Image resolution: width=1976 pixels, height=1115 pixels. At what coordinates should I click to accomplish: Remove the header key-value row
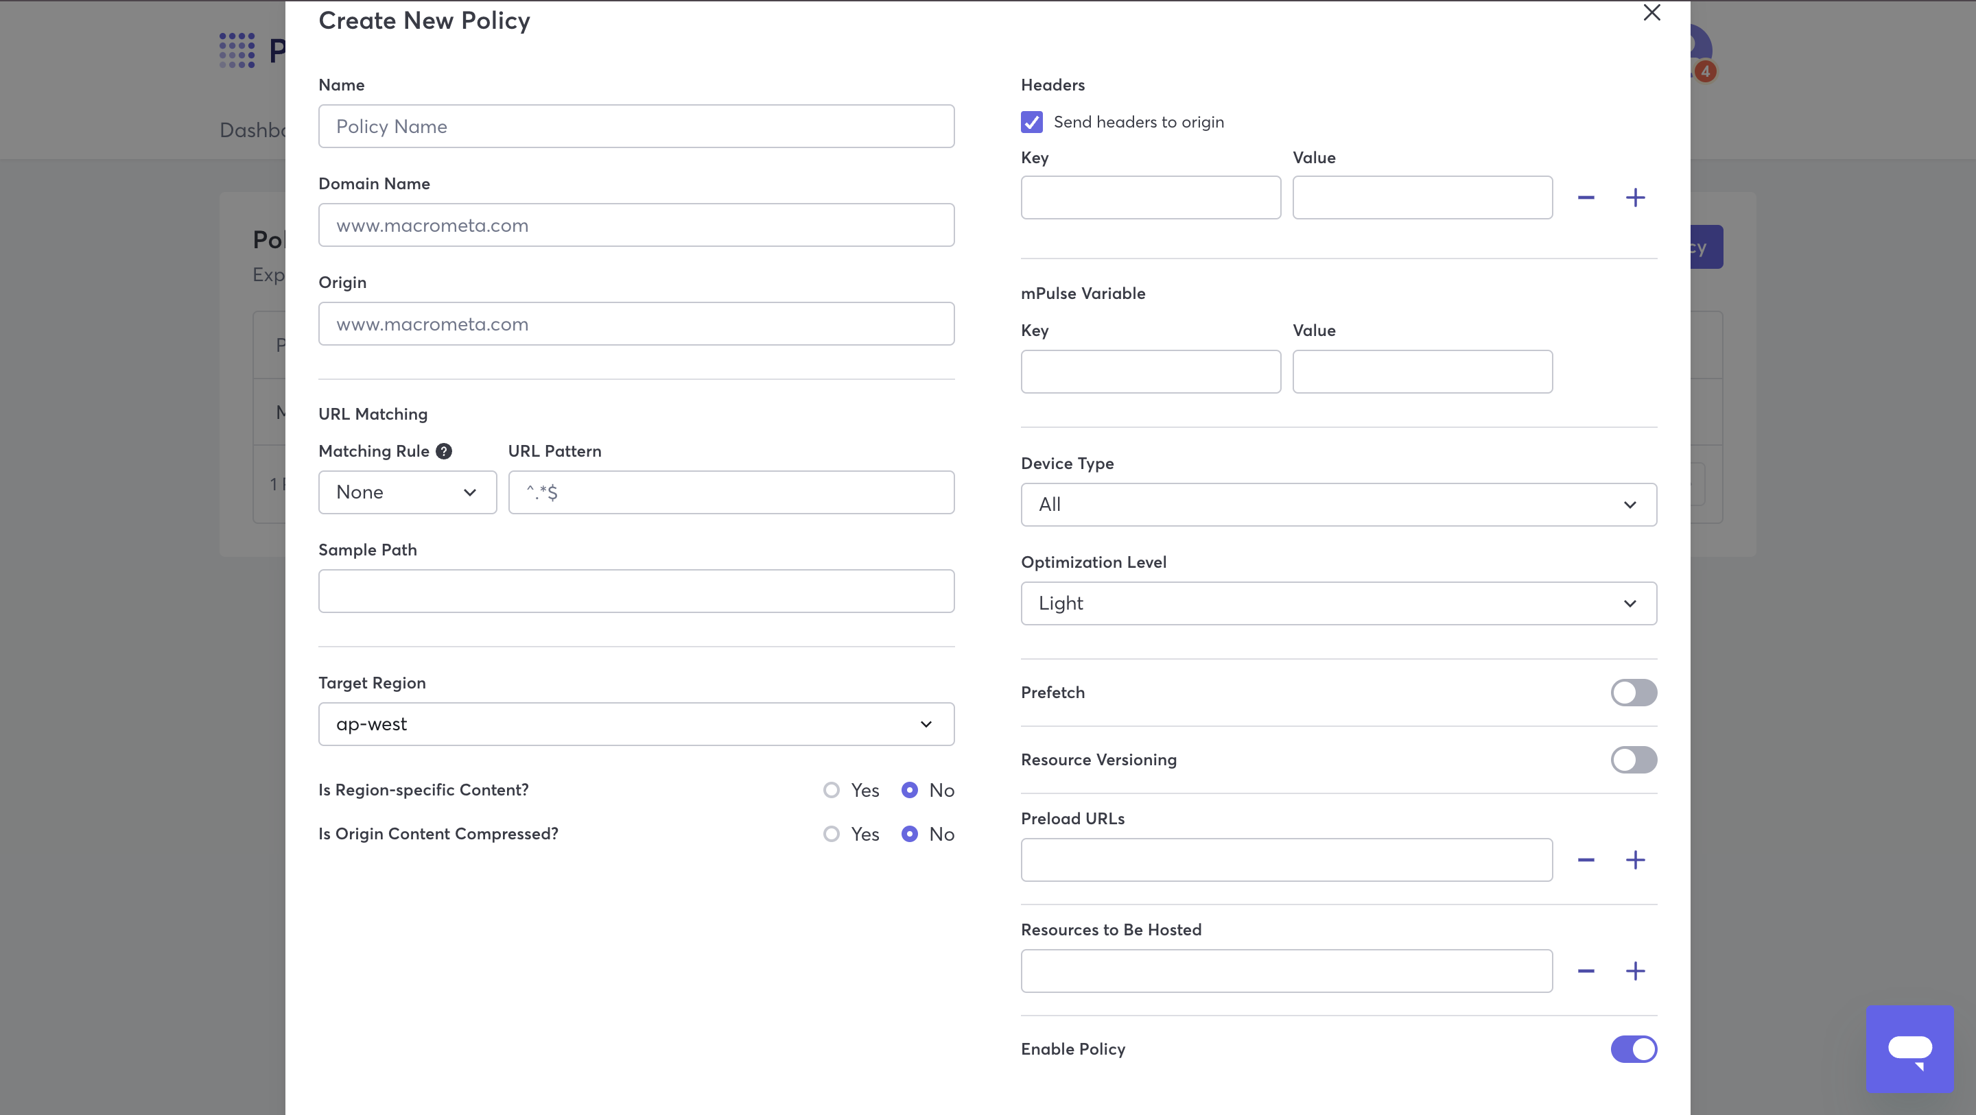click(1586, 197)
